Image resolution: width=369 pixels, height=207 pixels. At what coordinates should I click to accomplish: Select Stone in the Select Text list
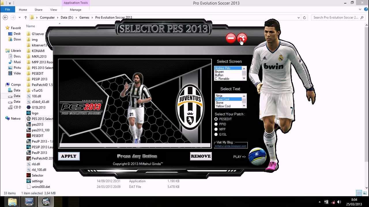228,103
